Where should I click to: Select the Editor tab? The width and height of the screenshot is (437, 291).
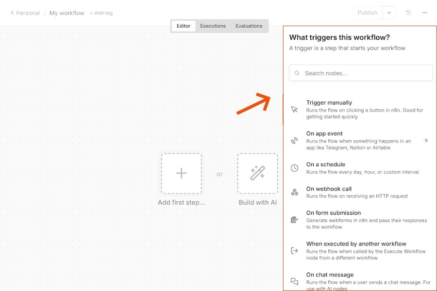click(184, 26)
